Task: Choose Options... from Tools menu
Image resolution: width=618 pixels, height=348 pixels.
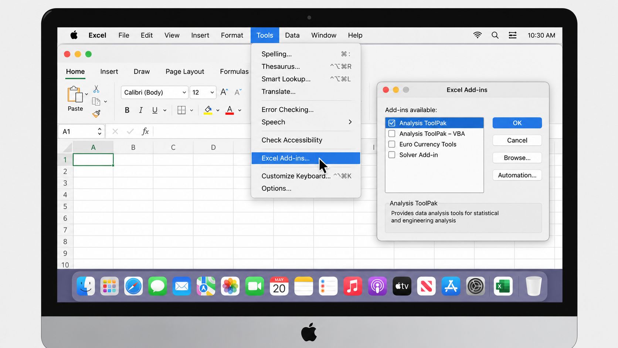Action: pyautogui.click(x=306, y=189)
